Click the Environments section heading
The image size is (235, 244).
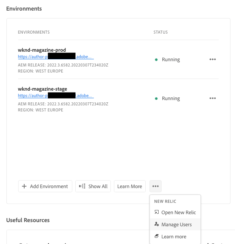point(24,9)
